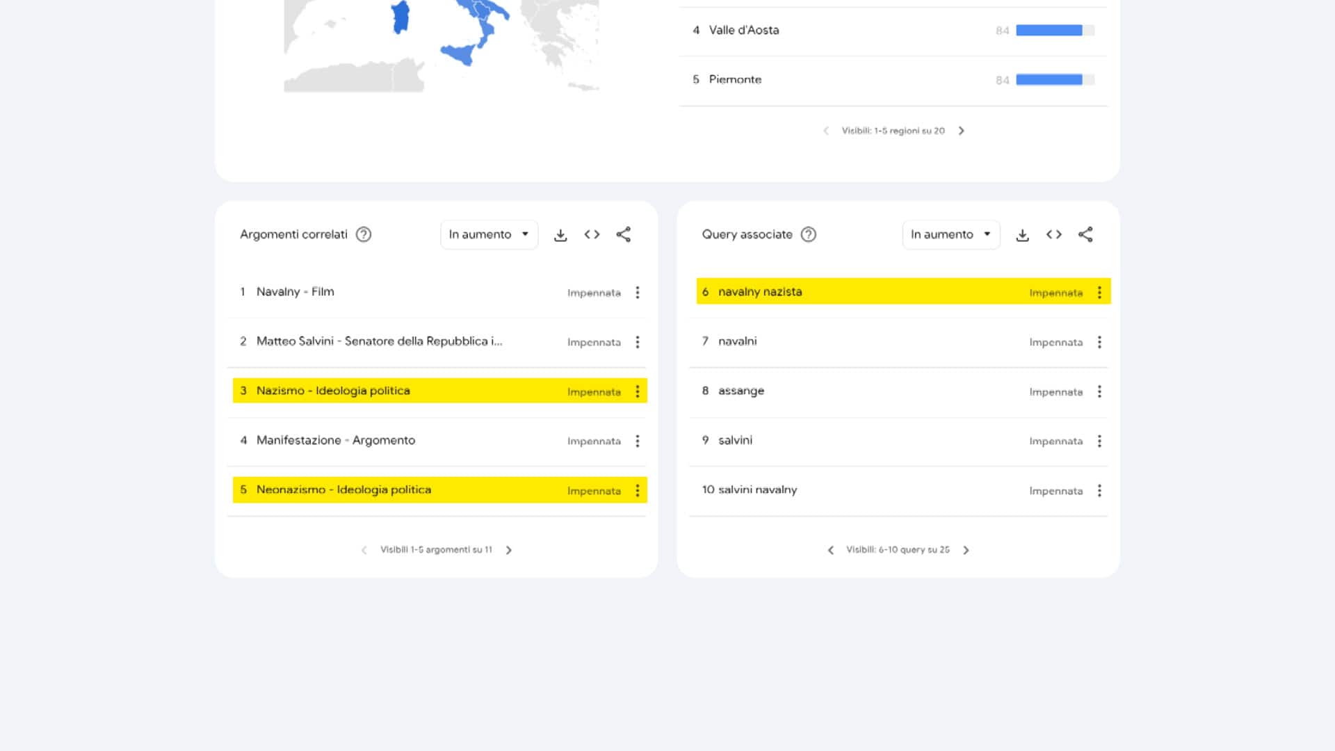Download Query associate data
Image resolution: width=1335 pixels, height=751 pixels.
click(1022, 235)
